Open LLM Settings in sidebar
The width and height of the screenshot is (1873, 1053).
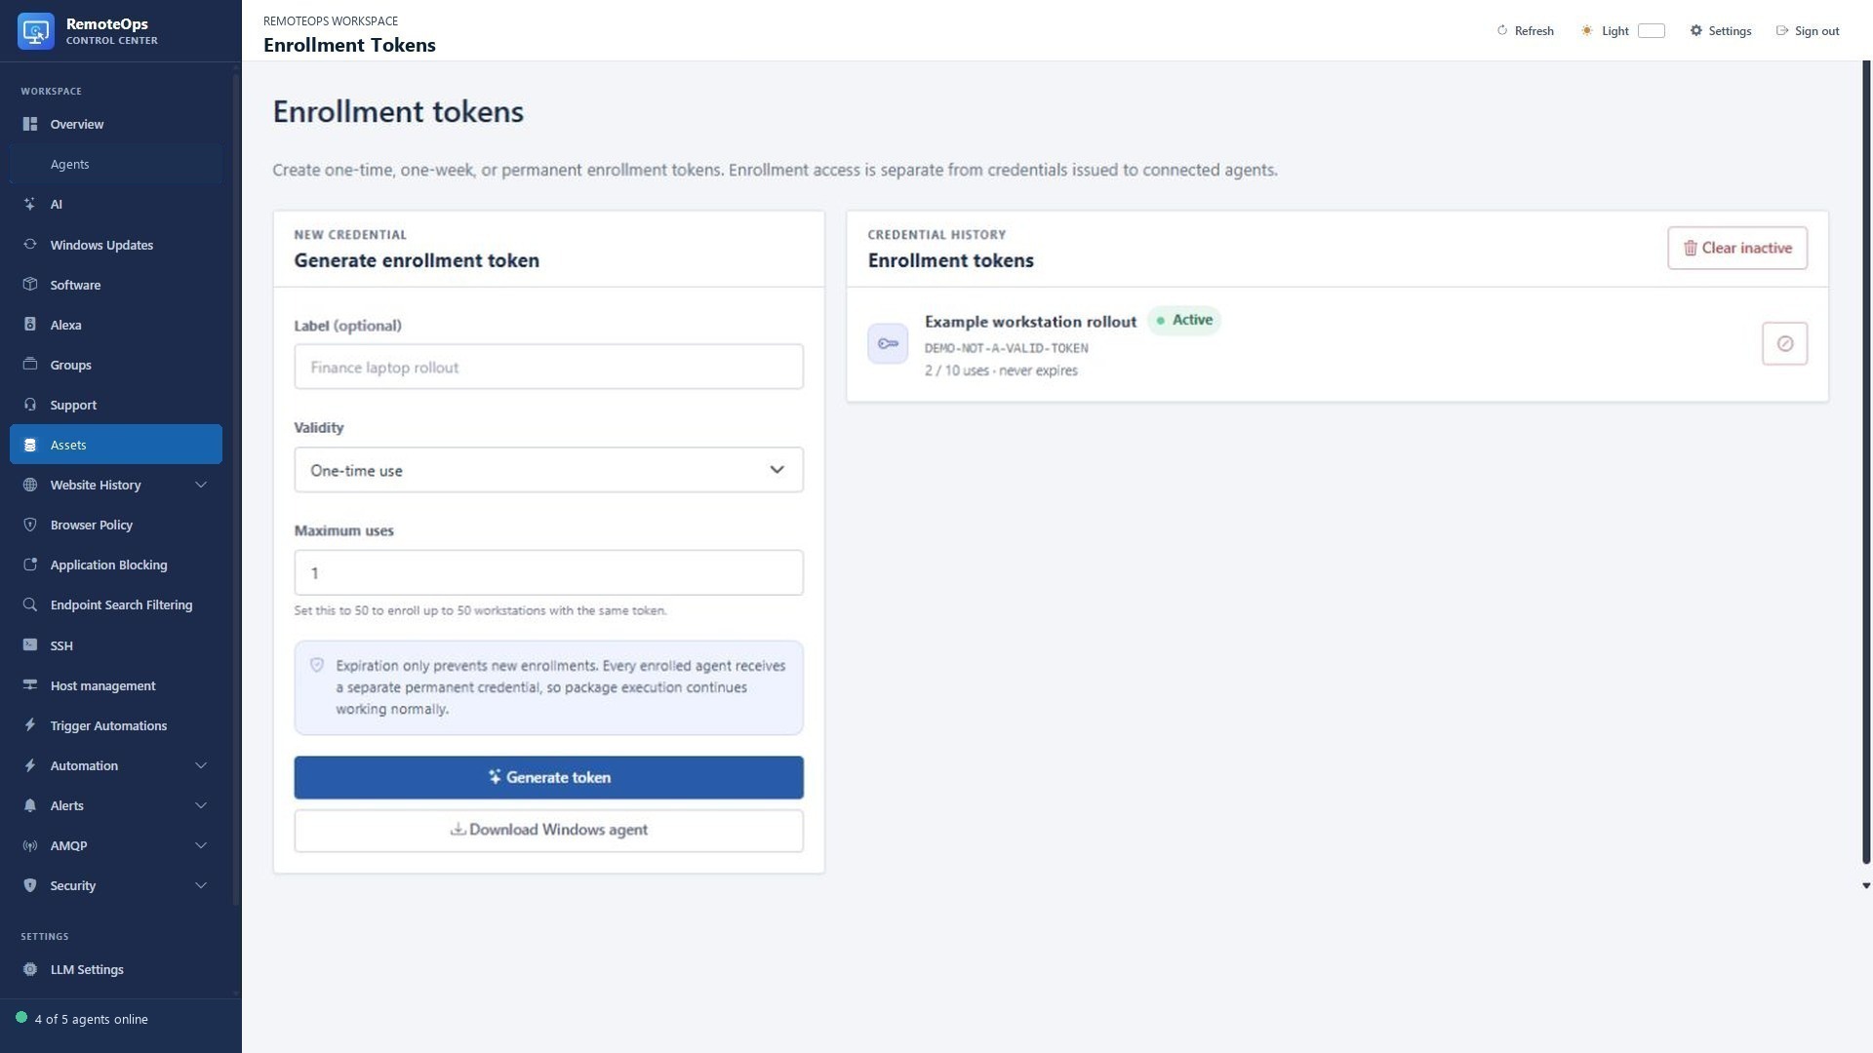tap(116, 969)
